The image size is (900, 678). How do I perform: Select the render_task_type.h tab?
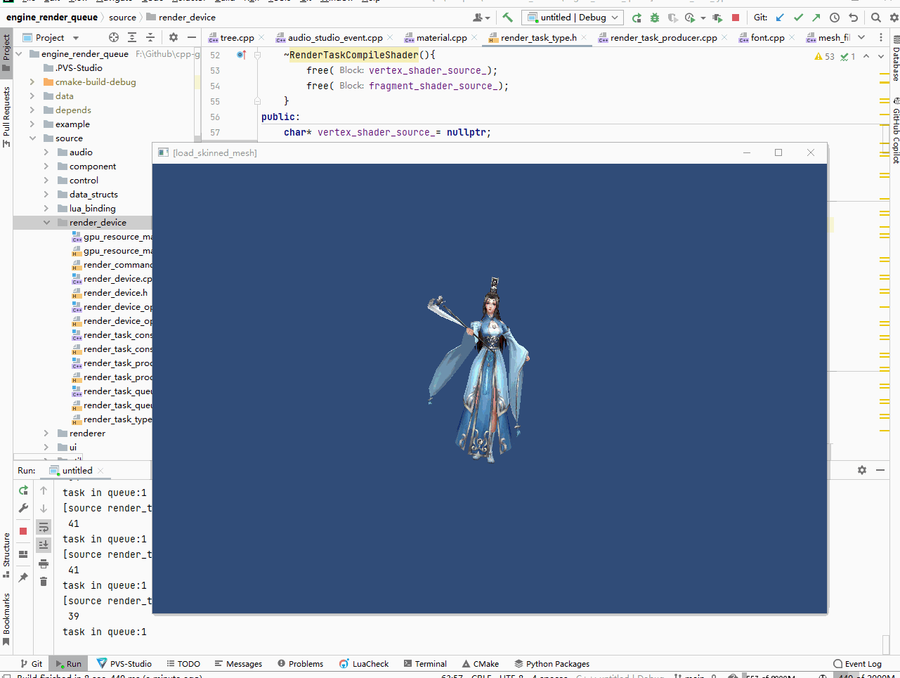538,38
